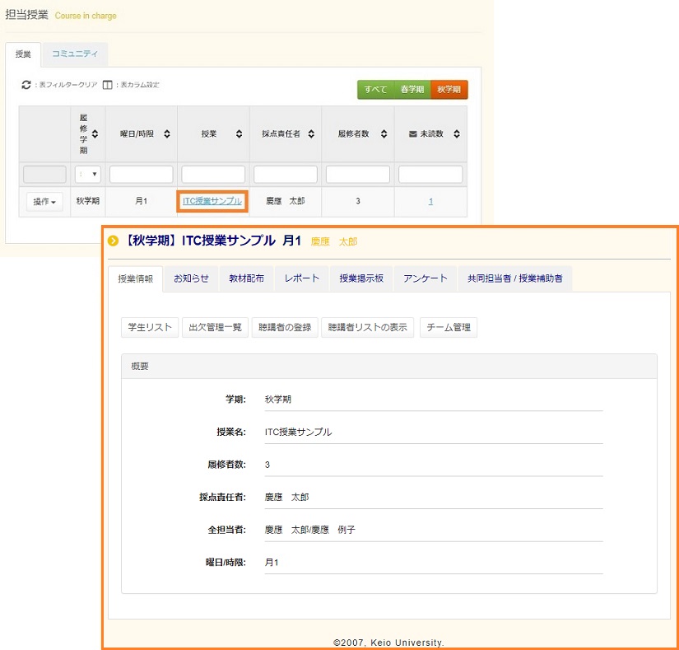This screenshot has width=679, height=650.
Task: Sort the 未読数 envelope column
Action: tap(457, 133)
